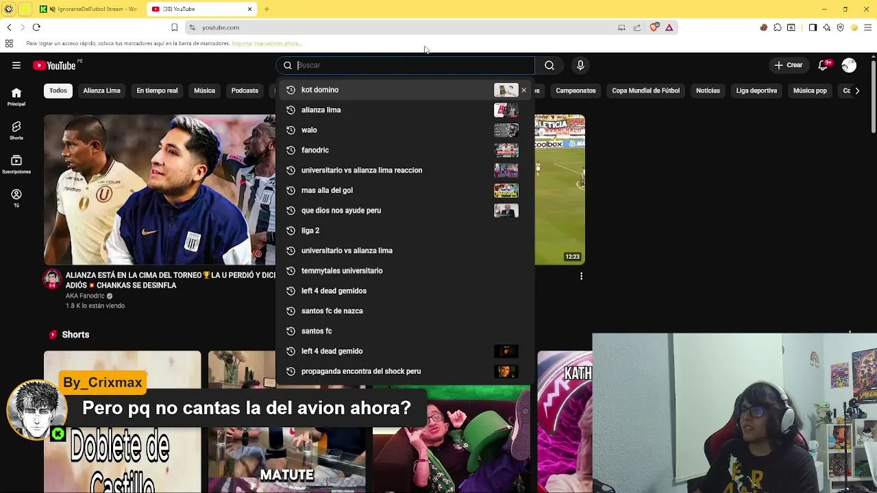Click the Brave Rewards triangle icon
The width and height of the screenshot is (877, 493).
pyautogui.click(x=669, y=27)
